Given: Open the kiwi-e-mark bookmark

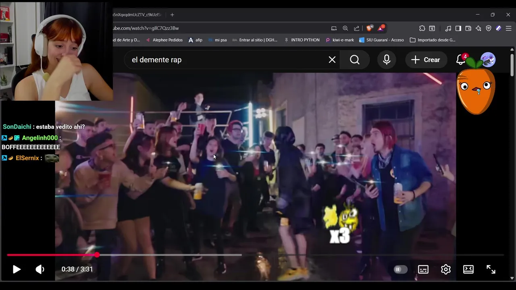Looking at the screenshot, I should click(x=339, y=40).
